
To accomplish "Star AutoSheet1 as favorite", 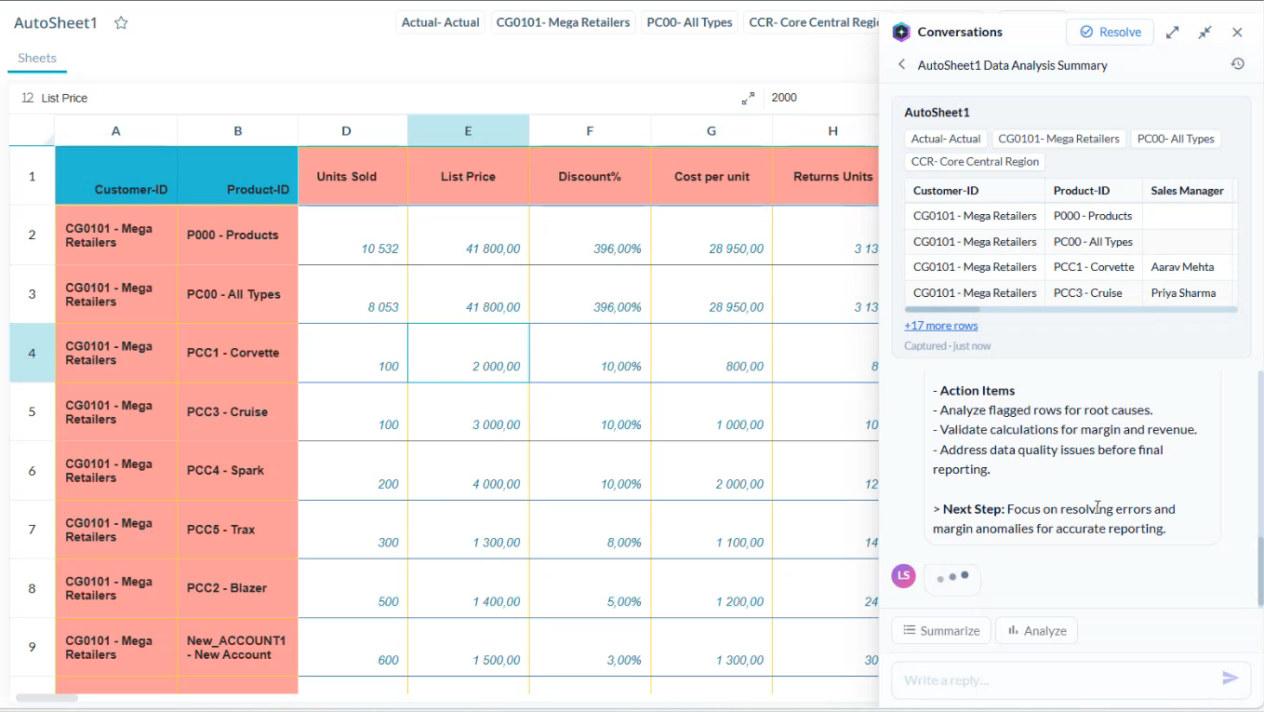I will click(121, 23).
